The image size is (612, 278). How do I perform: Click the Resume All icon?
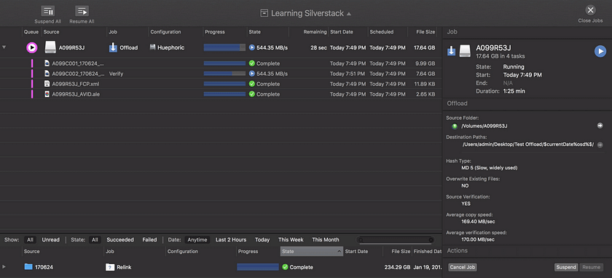(x=82, y=11)
